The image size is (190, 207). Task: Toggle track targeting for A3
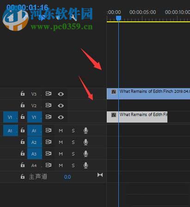(35, 154)
